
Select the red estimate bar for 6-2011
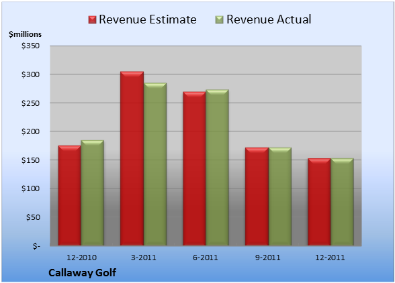click(194, 168)
